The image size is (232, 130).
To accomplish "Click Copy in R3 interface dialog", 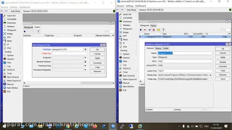I will [x=223, y=71].
